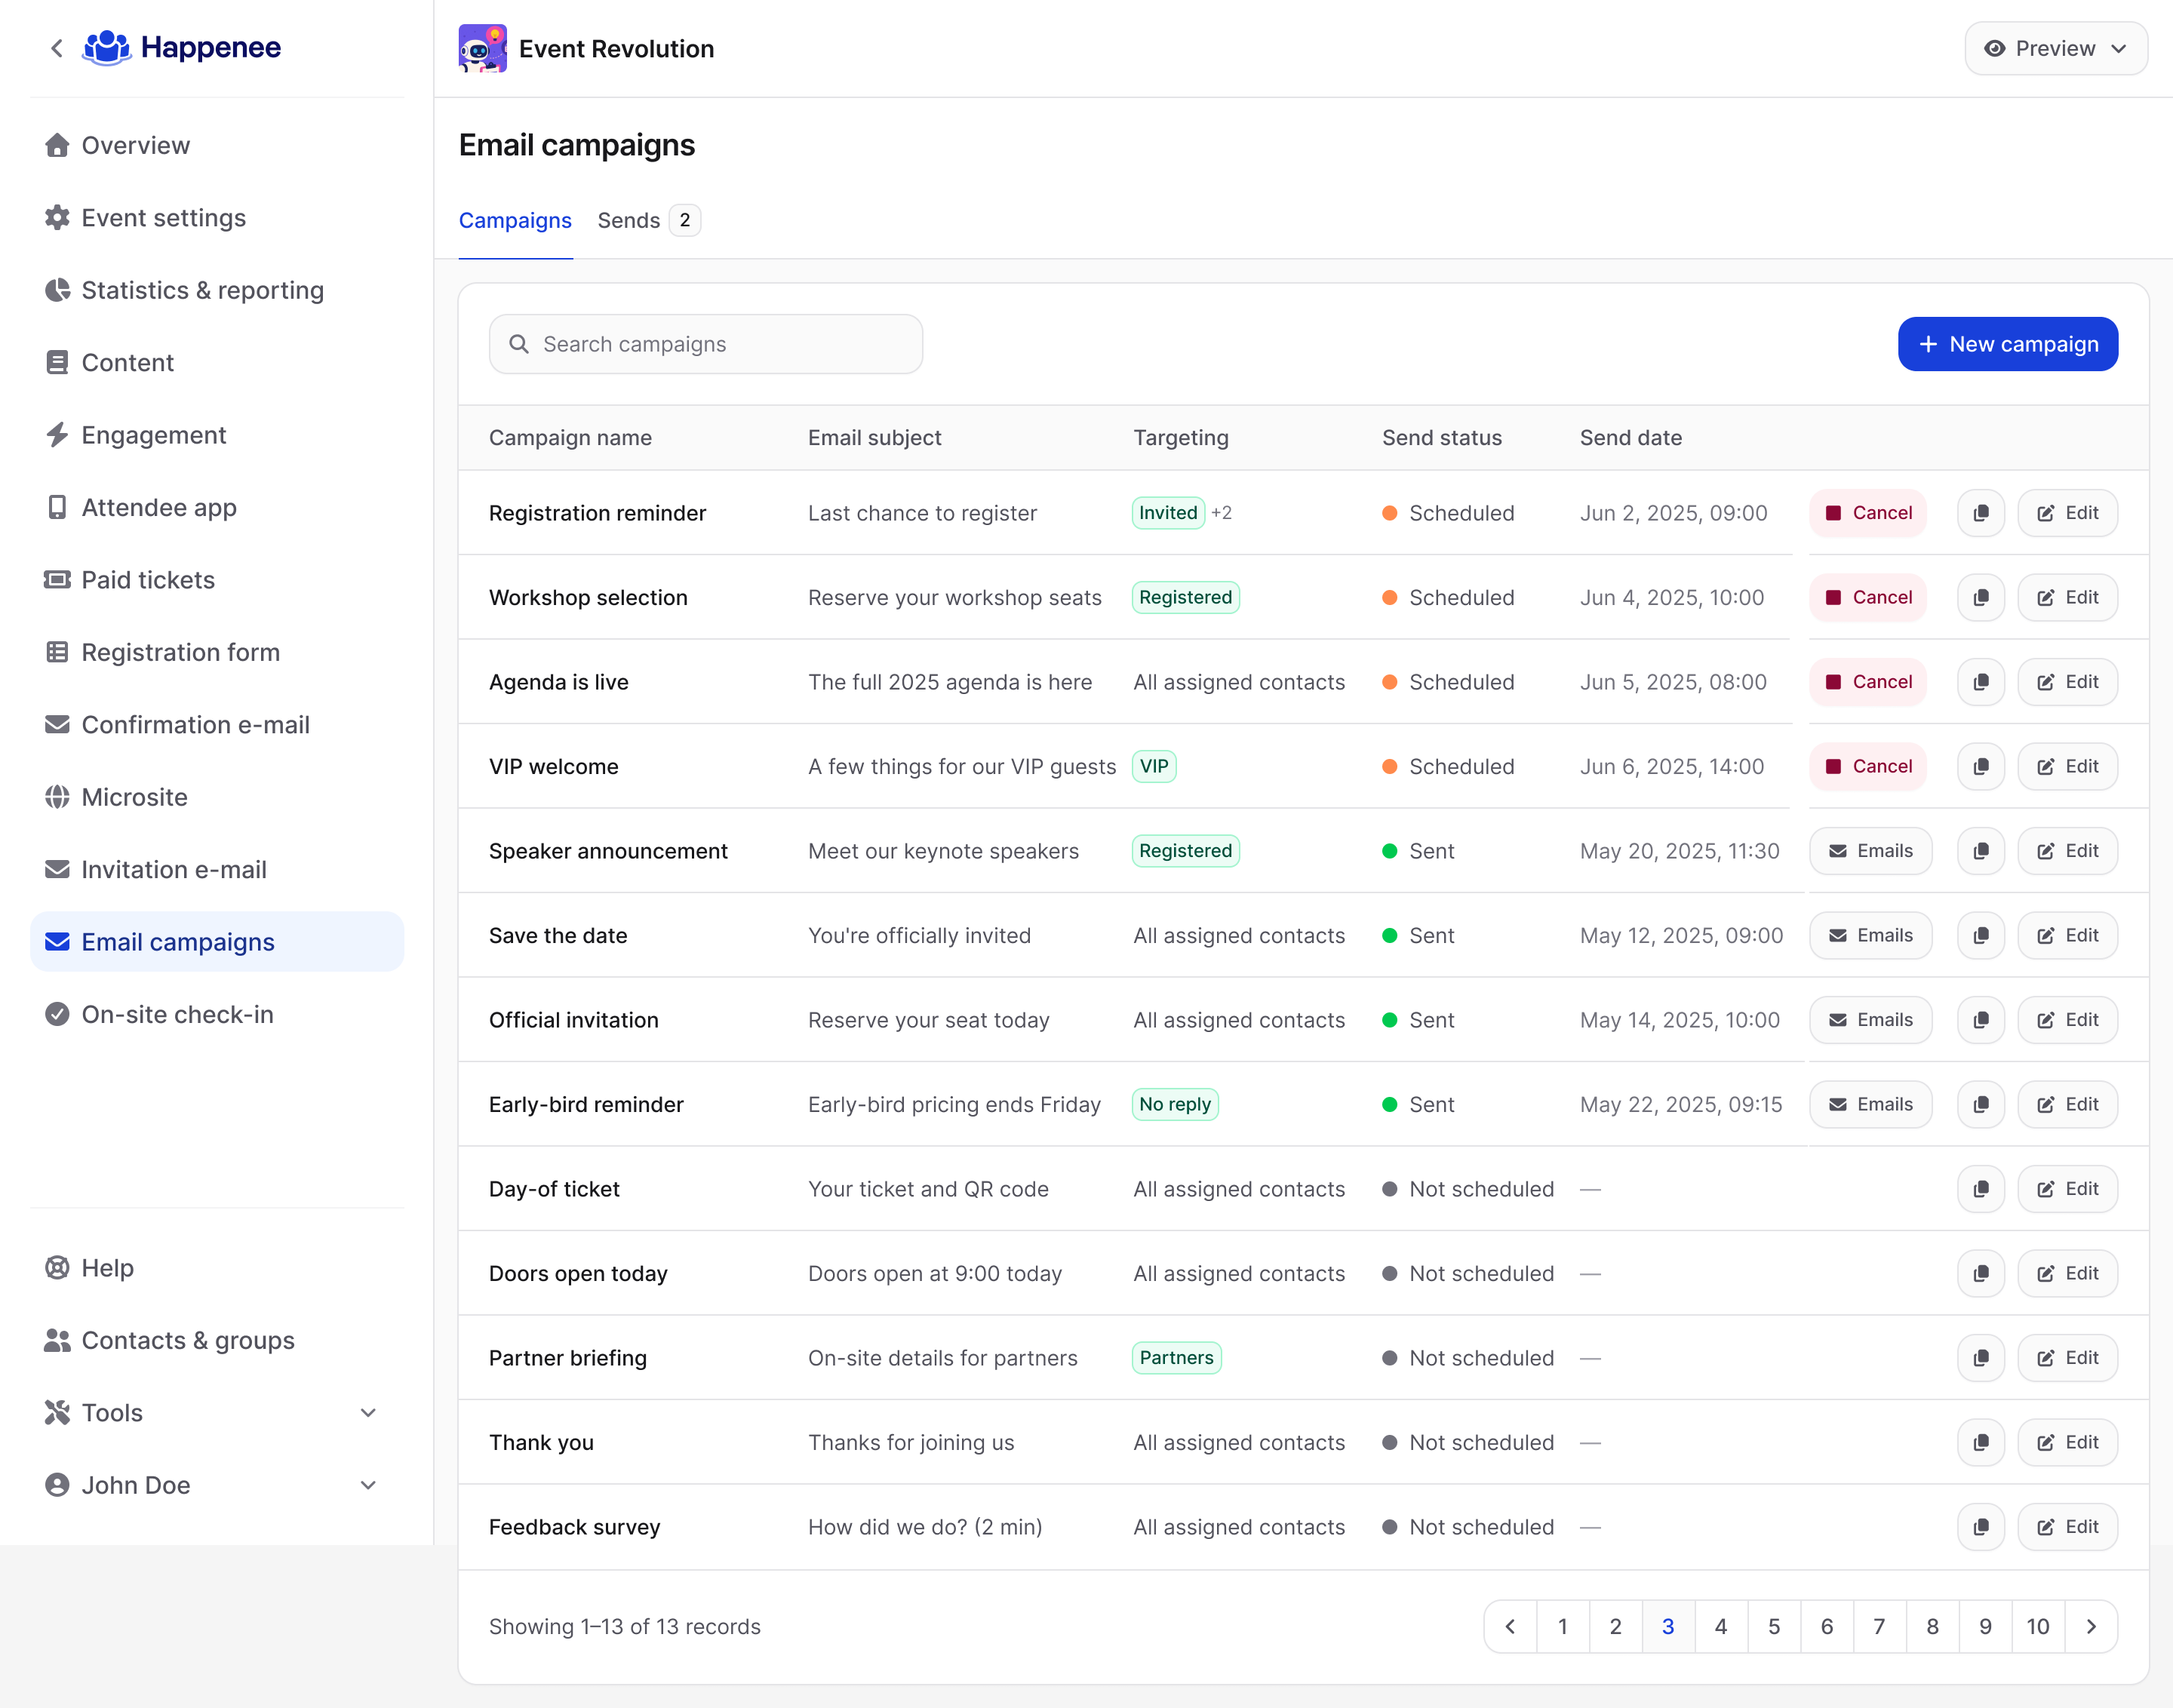Edit the Partner briefing campaign

(2067, 1358)
